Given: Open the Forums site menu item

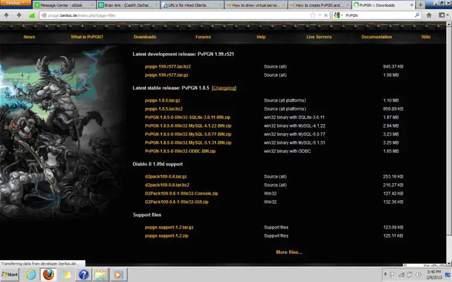Looking at the screenshot, I should click(203, 37).
